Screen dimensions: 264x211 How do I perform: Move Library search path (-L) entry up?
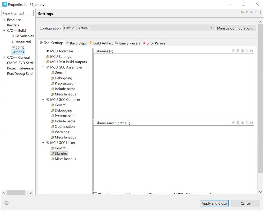pos(247,123)
